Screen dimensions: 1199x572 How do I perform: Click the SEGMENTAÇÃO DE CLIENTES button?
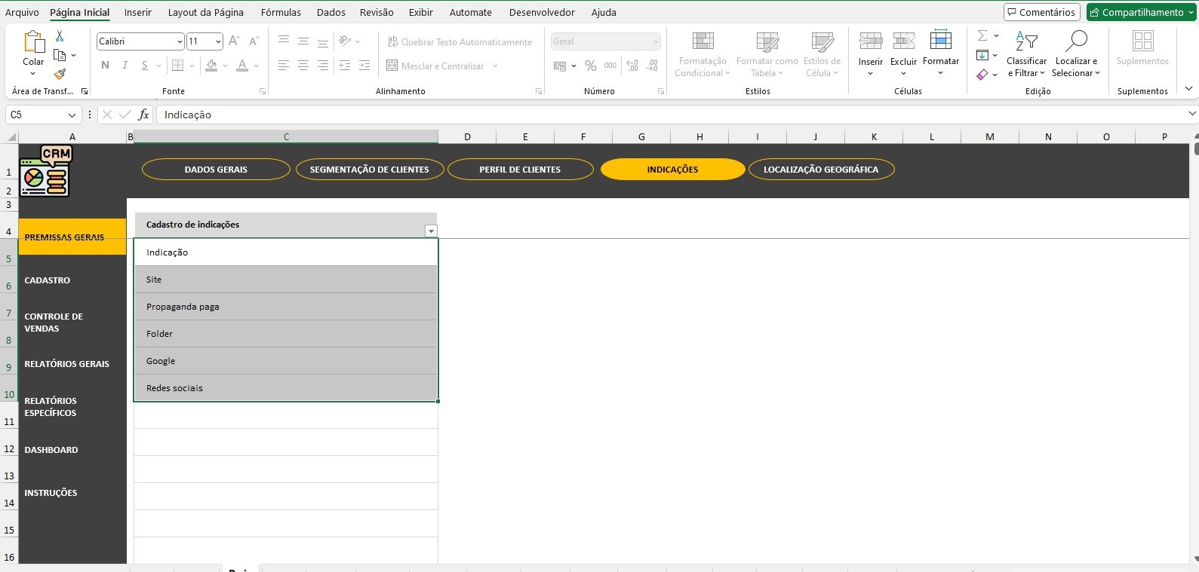click(369, 170)
